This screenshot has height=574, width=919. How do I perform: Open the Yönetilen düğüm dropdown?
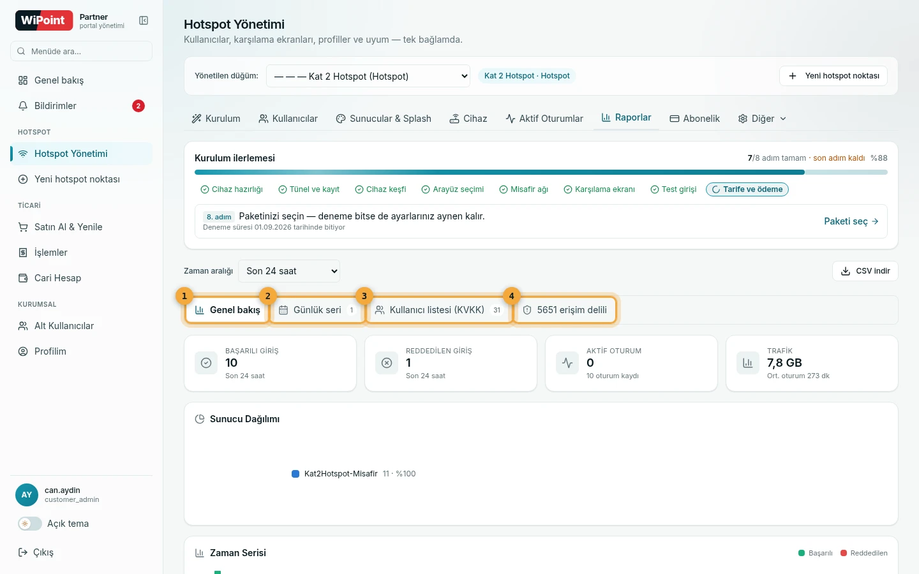pyautogui.click(x=368, y=76)
